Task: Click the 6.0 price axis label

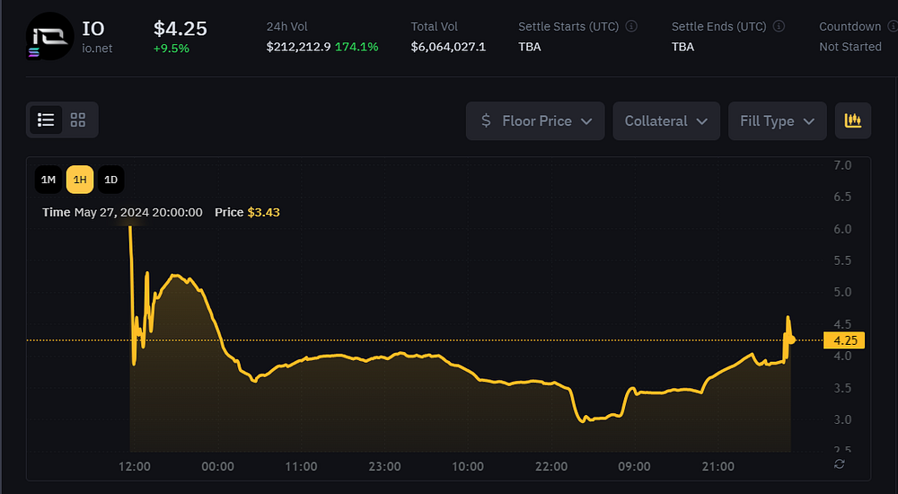Action: tap(842, 229)
